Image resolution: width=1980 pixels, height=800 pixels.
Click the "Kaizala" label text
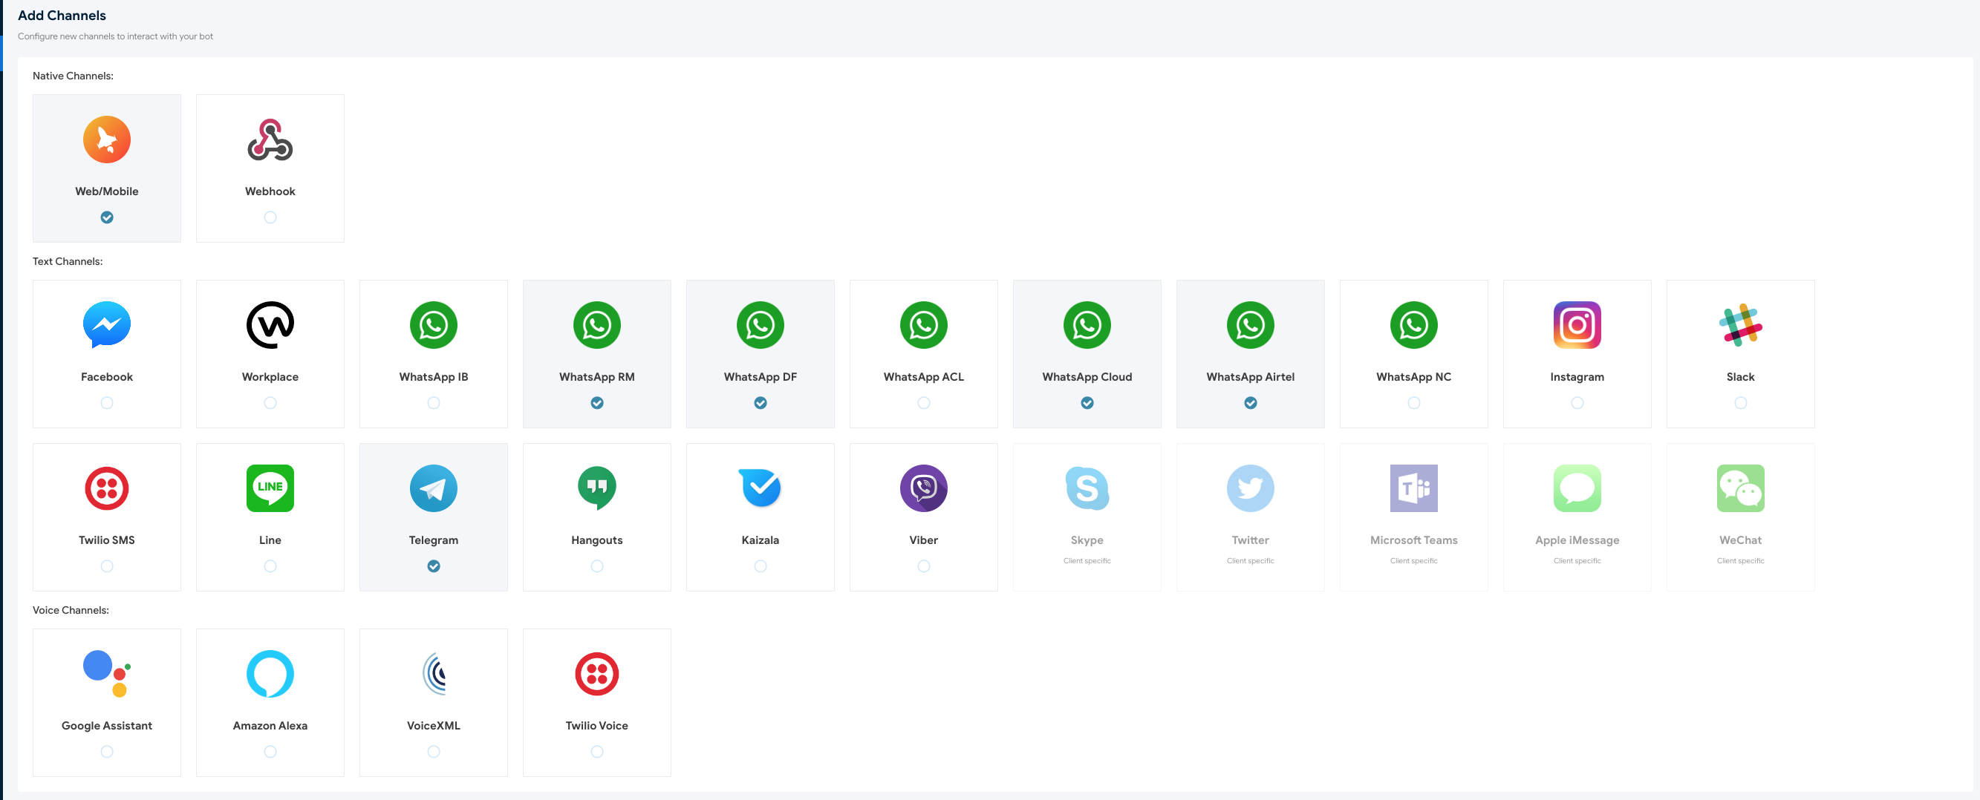(x=761, y=540)
